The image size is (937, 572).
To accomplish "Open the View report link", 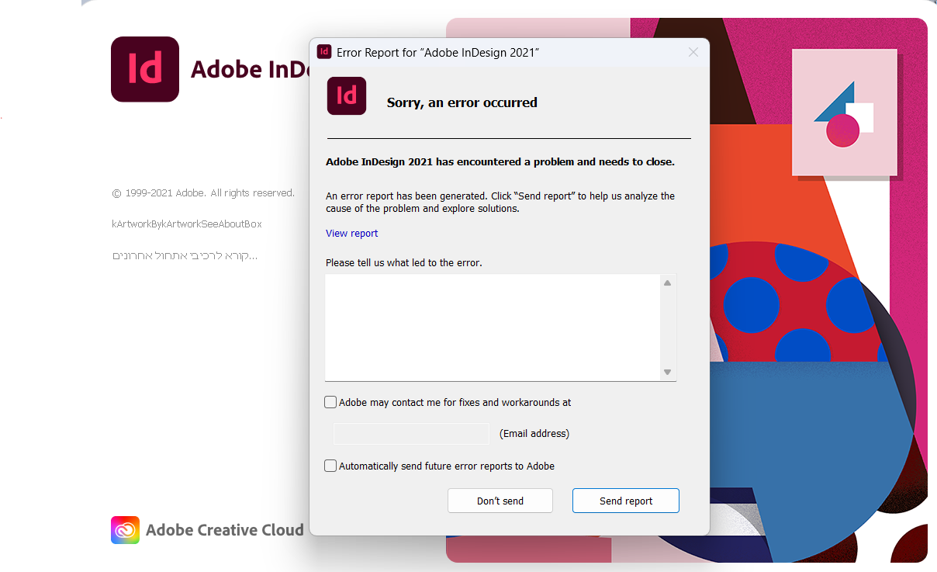I will point(352,233).
